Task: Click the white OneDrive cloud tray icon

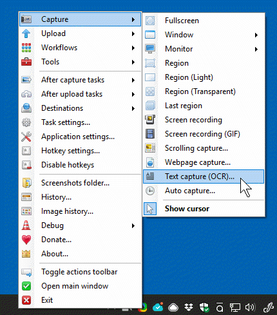Action: (x=173, y=307)
